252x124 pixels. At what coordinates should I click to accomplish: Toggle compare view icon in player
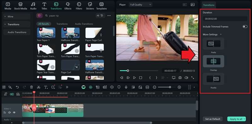pyautogui.click(x=185, y=5)
